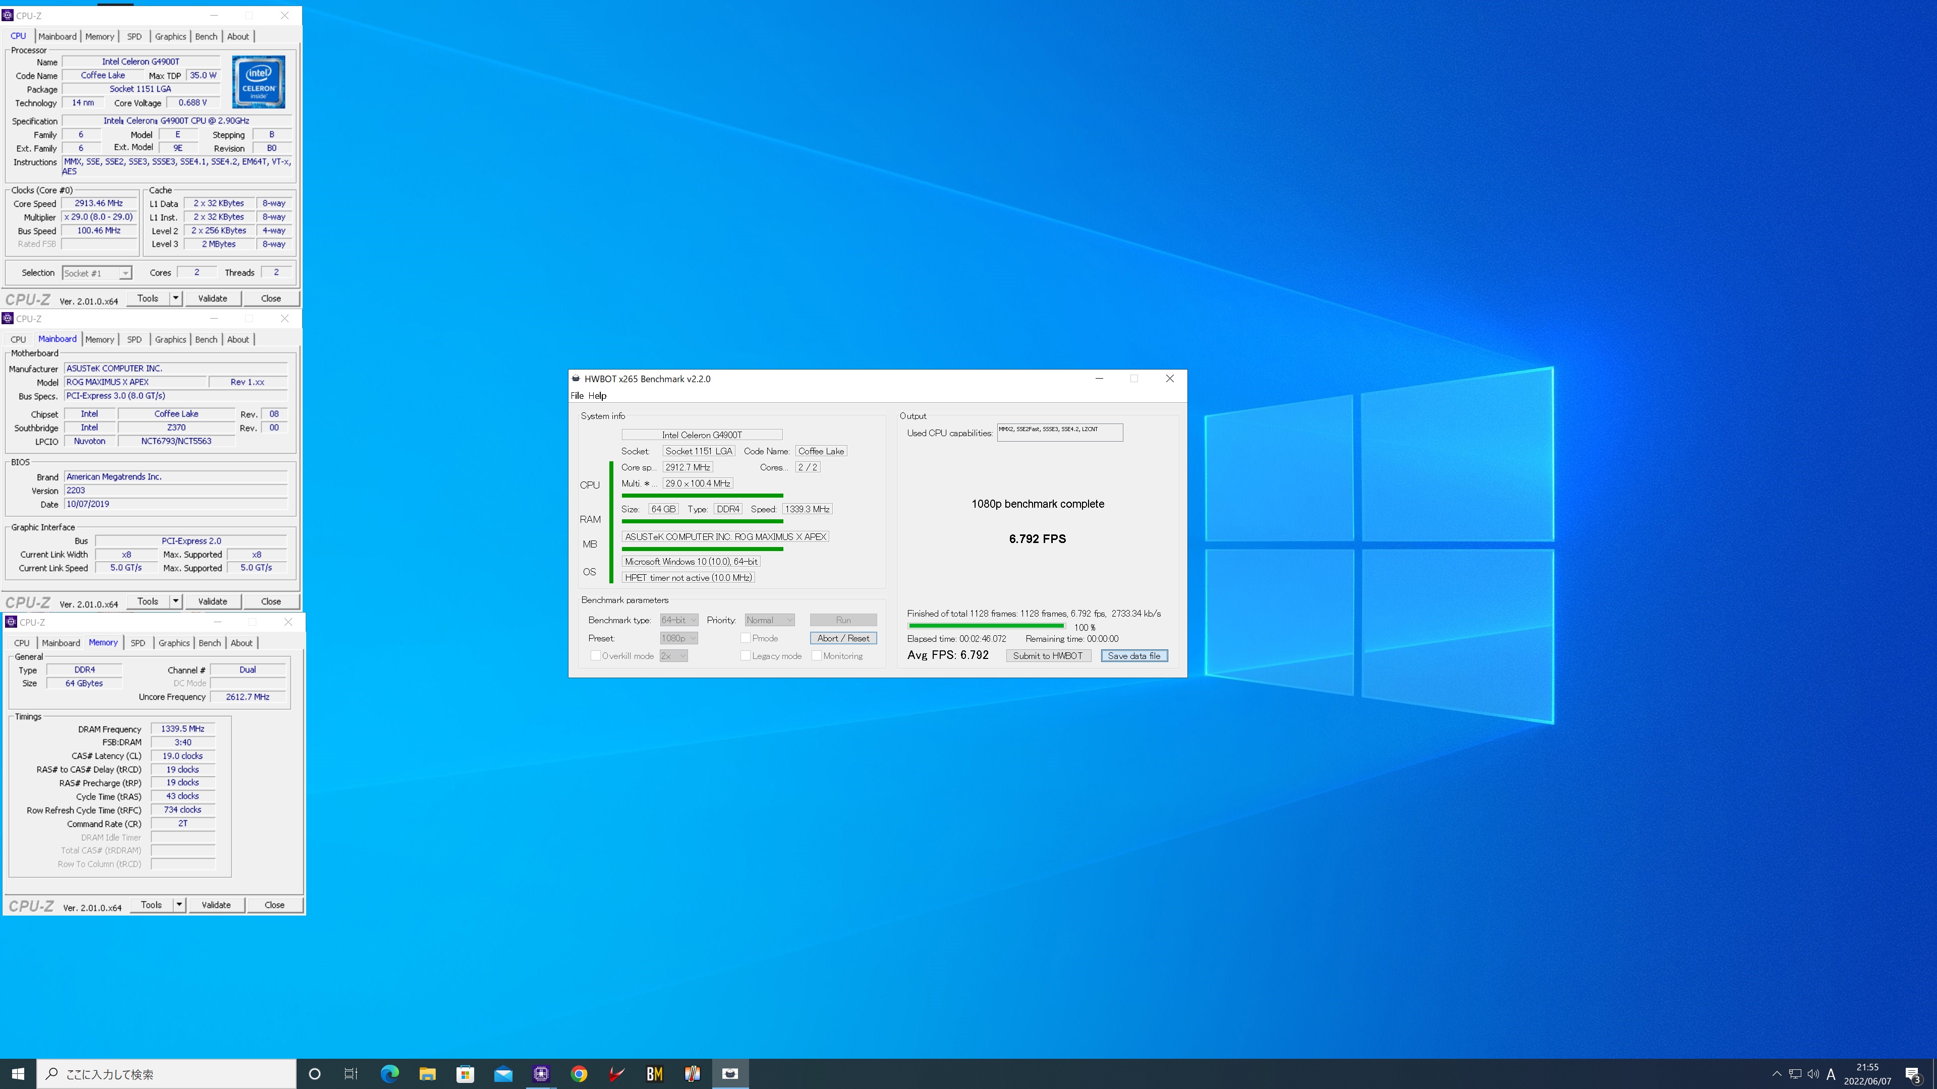
Task: Click the Show desktop sliver at taskbar end
Action: click(1935, 1074)
